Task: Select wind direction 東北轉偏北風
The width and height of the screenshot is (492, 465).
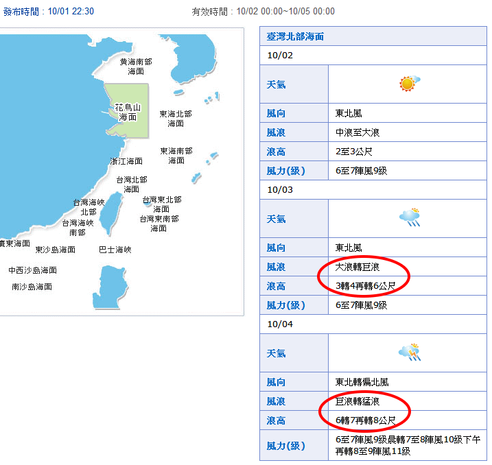Action: [x=362, y=382]
